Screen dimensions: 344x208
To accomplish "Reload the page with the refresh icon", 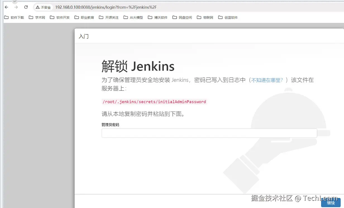I will (26, 7).
